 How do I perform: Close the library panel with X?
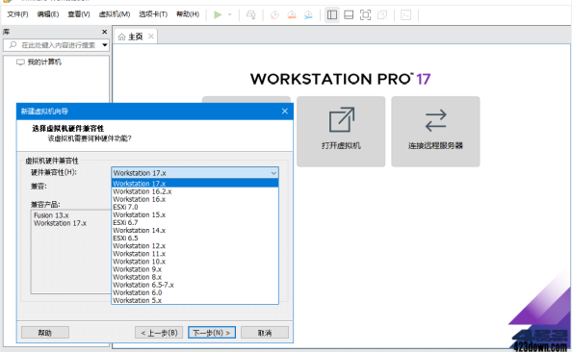104,32
